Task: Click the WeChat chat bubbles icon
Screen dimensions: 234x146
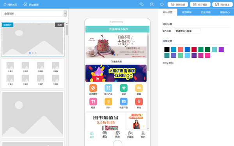Action: [142, 4]
